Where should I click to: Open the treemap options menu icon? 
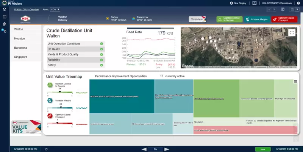(295, 81)
